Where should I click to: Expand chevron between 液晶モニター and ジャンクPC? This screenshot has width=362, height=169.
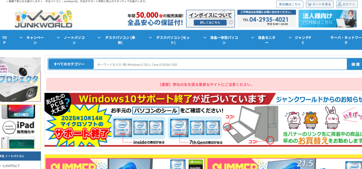[x=290, y=37]
